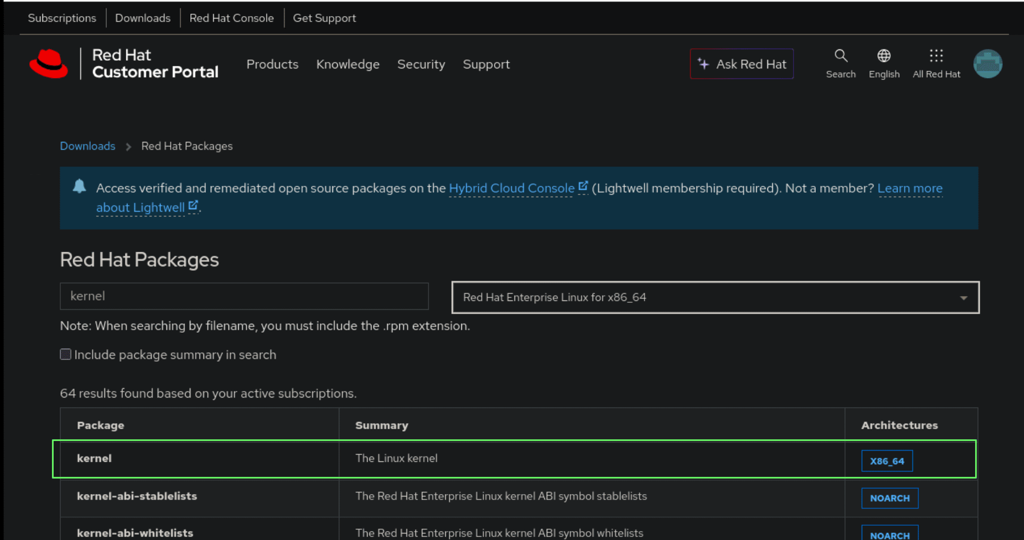Select the X86_64 architecture tag for kernel
1024x540 pixels.
click(887, 461)
